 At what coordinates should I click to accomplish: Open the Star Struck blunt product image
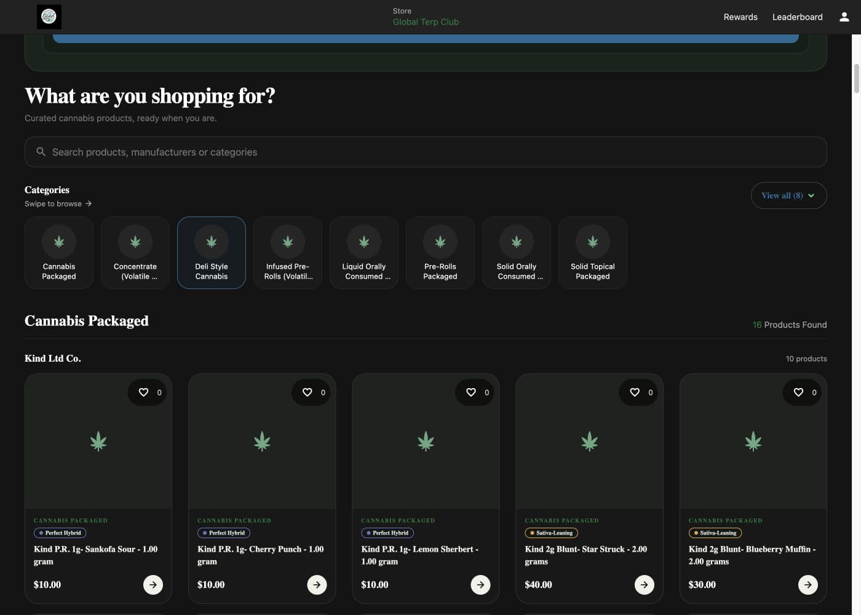(x=589, y=442)
